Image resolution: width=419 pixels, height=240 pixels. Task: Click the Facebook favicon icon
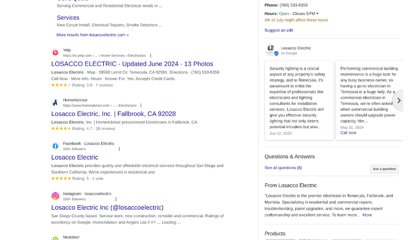click(55, 146)
